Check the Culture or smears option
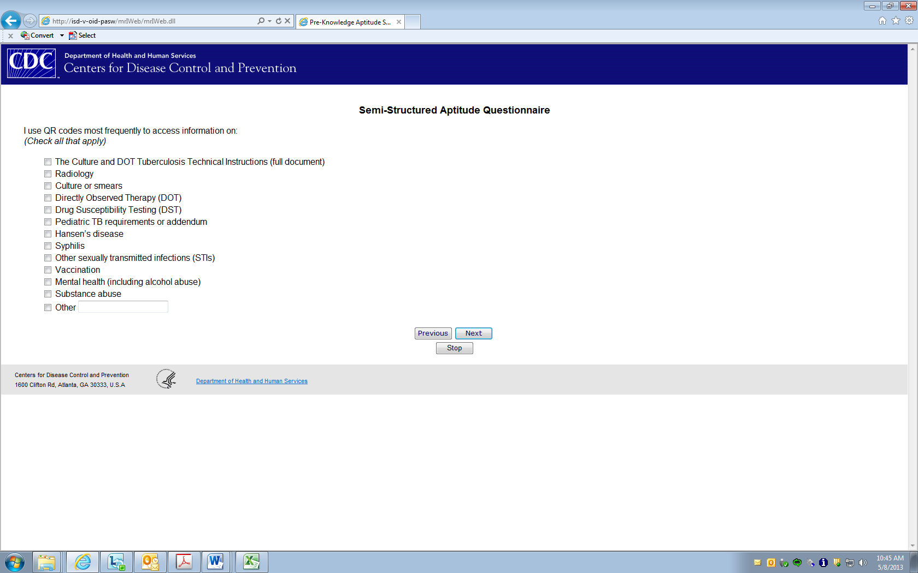Screen dimensions: 918x573 (x=48, y=186)
